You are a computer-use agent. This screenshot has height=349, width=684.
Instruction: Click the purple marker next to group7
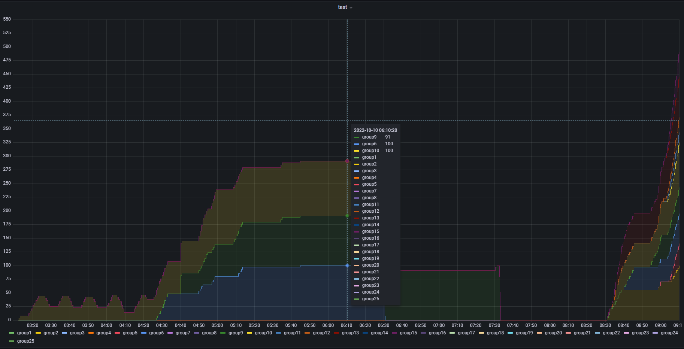pyautogui.click(x=170, y=333)
